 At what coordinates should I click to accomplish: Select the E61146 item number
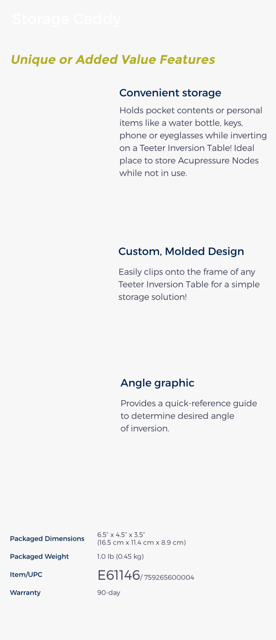[119, 575]
